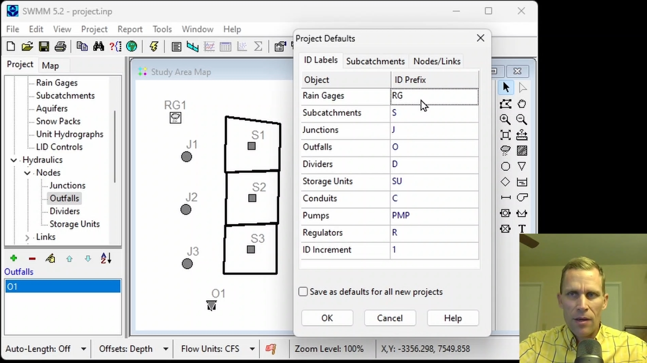Switch to the Nodes/Links tab

(x=437, y=61)
